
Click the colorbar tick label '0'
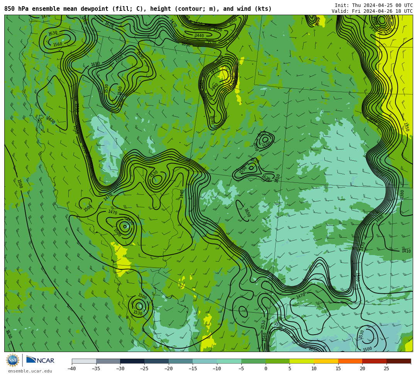(265, 369)
